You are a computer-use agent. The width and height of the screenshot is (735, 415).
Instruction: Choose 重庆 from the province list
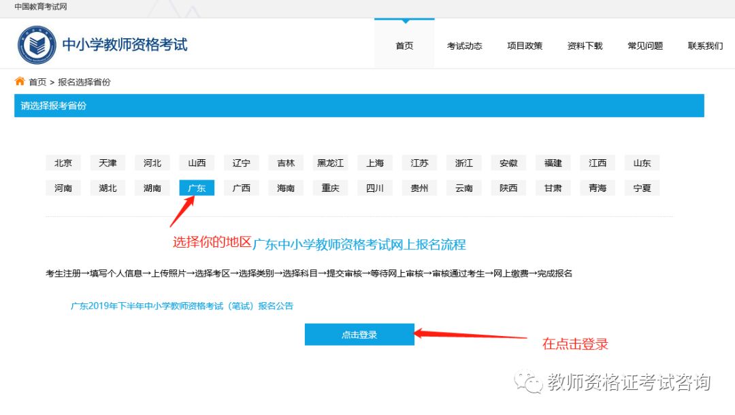click(330, 188)
